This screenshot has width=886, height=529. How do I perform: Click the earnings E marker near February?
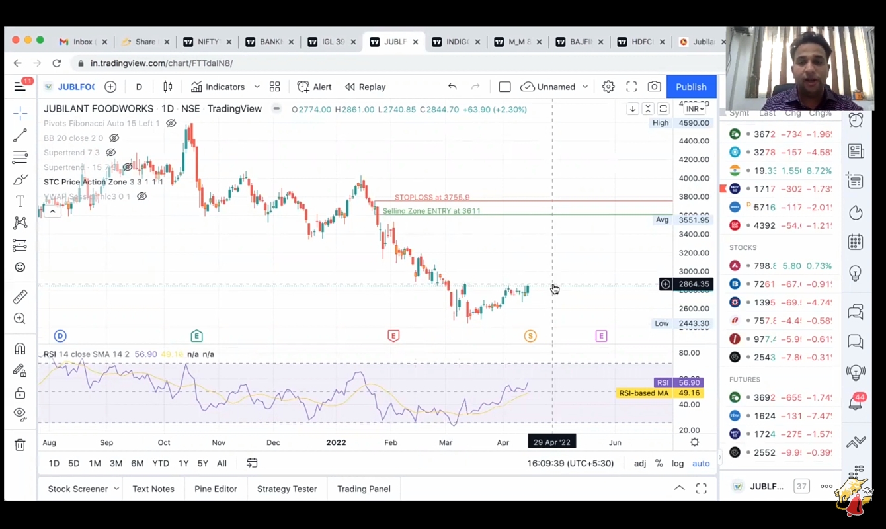(x=393, y=336)
